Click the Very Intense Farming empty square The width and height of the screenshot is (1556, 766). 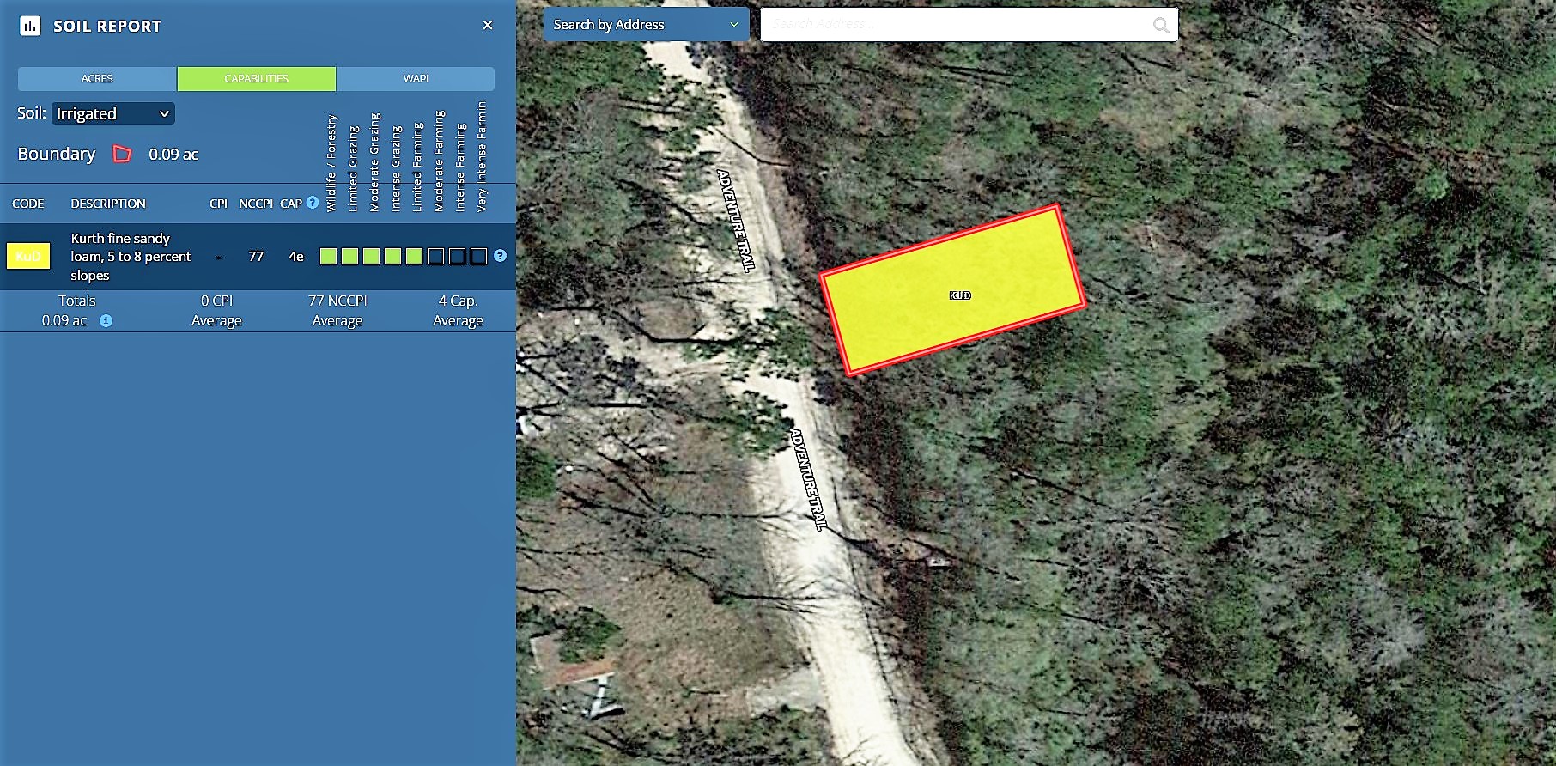tap(478, 257)
